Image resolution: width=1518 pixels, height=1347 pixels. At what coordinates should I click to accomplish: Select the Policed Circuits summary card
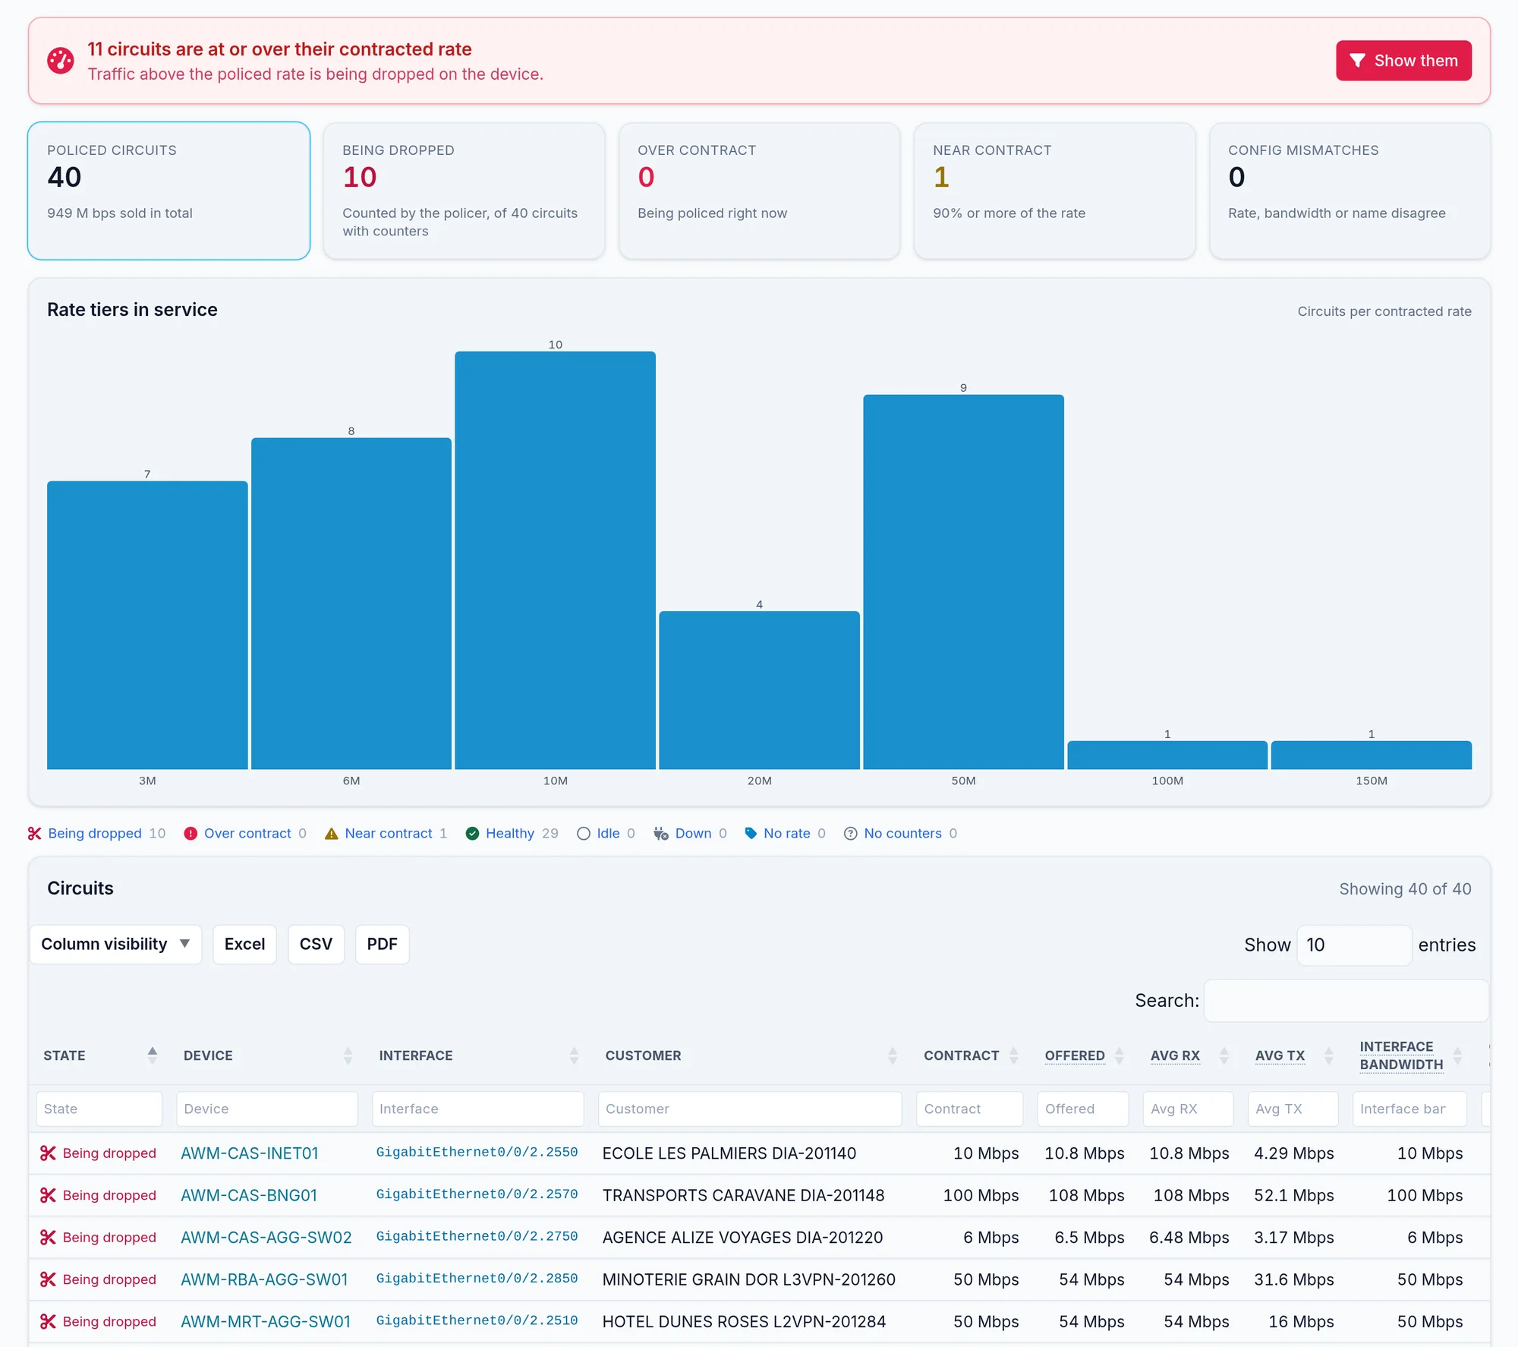point(168,191)
